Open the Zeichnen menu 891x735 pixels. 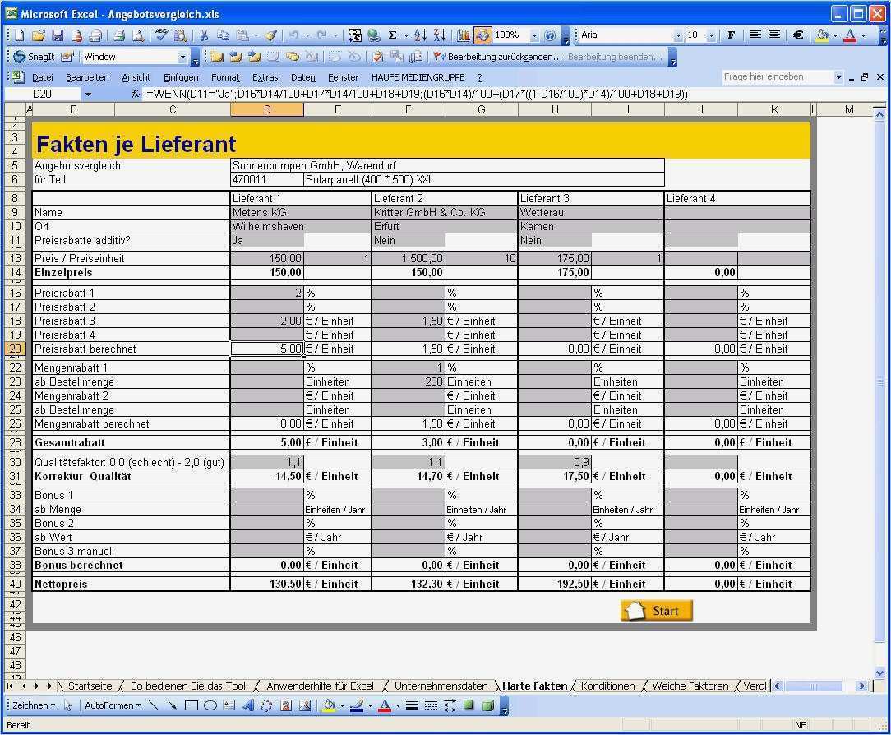[x=34, y=705]
